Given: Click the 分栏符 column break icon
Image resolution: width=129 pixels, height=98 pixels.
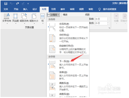Looking at the screenshot, I should pyautogui.click(x=52, y=38).
